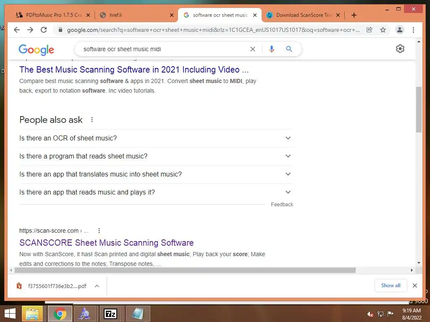The image size is (430, 322).
Task: Open downloaded PDF file from shelf
Action: tap(52, 286)
